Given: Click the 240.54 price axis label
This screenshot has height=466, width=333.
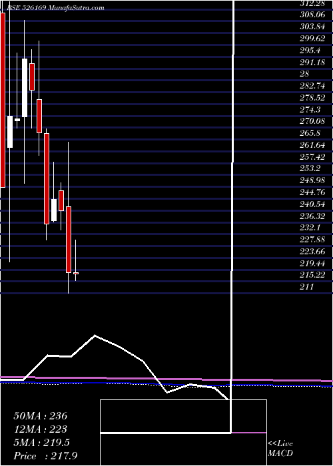Looking at the screenshot, I should pyautogui.click(x=313, y=204).
